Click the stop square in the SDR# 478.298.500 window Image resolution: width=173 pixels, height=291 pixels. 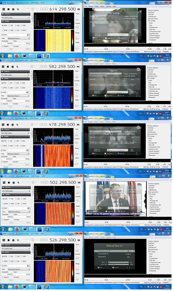8,125
